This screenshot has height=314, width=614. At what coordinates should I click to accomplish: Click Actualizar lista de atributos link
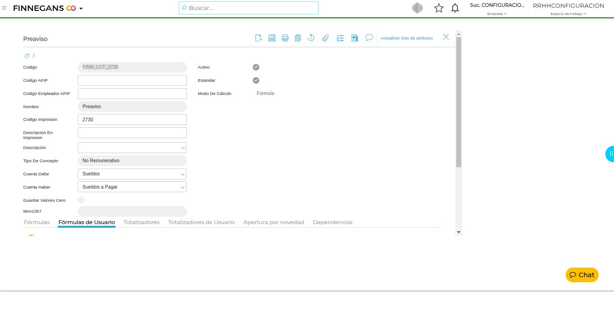(407, 38)
